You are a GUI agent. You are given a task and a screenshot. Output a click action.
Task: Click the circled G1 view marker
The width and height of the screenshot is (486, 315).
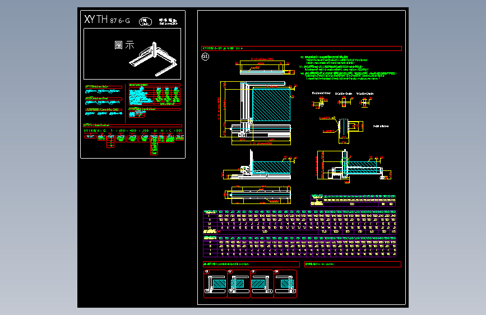pyautogui.click(x=205, y=57)
